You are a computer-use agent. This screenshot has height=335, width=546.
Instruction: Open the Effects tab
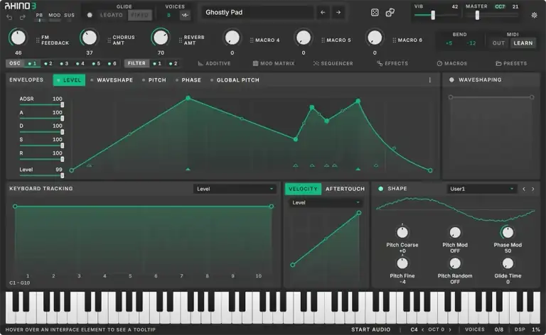(x=392, y=64)
